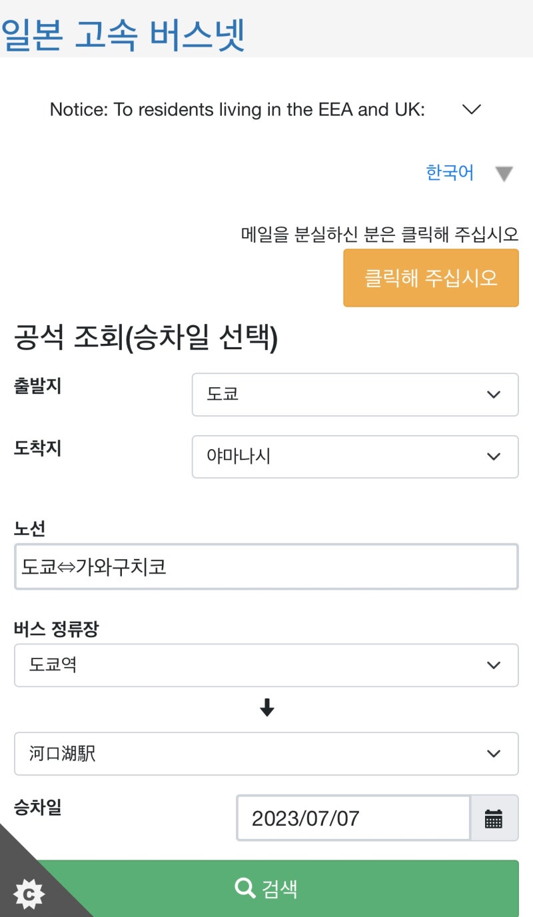
Task: Open the 한국어 language selector
Action: click(x=449, y=173)
